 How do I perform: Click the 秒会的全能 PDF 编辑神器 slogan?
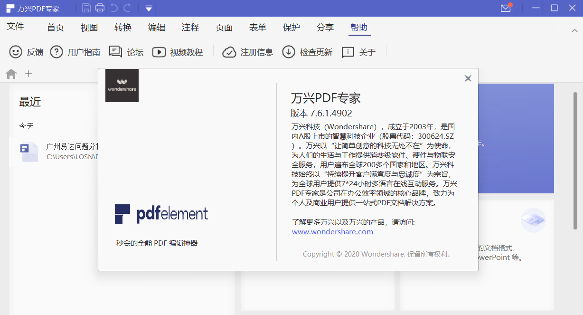(x=157, y=243)
